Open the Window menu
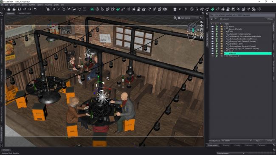276x155 pixels. (x=40, y=5)
